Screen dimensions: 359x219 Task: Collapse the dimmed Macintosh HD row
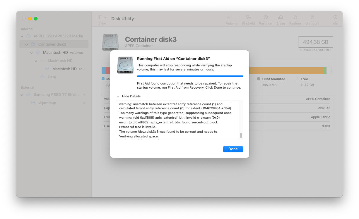[36, 61]
